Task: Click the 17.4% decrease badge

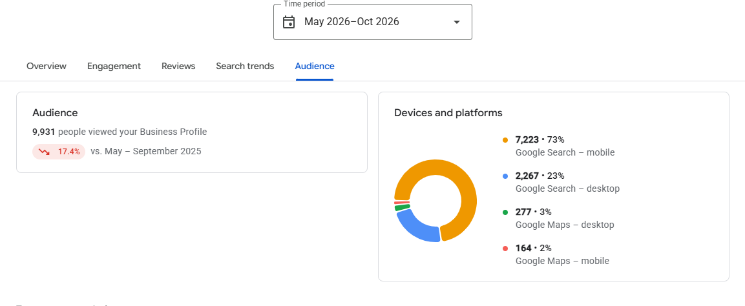Action: coord(59,152)
